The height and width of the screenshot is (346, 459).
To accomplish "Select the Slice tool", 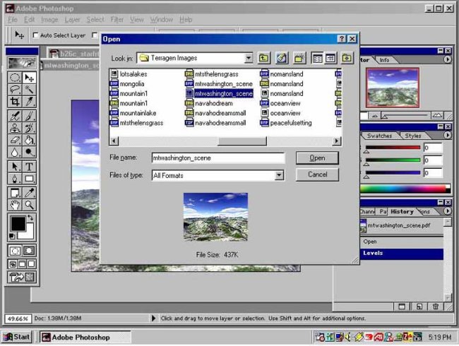I will point(29,101).
